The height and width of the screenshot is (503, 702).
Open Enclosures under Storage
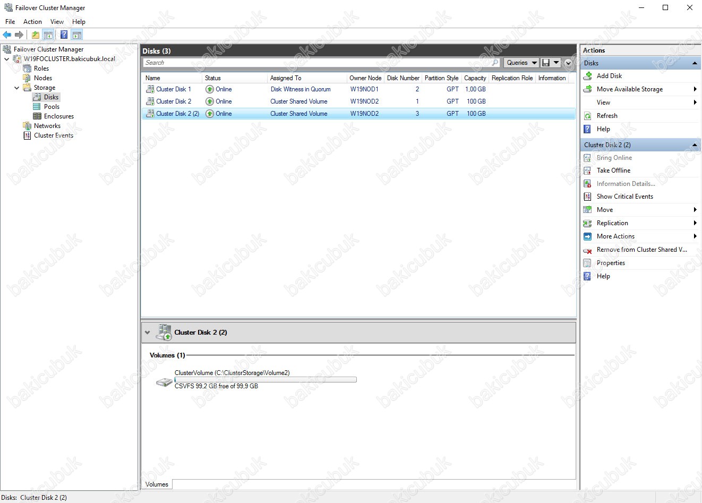coord(58,116)
